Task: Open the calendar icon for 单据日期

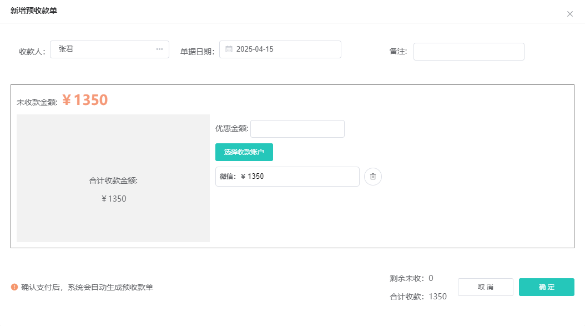Action: click(229, 49)
